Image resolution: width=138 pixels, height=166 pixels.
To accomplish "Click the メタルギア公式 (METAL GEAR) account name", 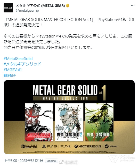I will pos(40,6).
